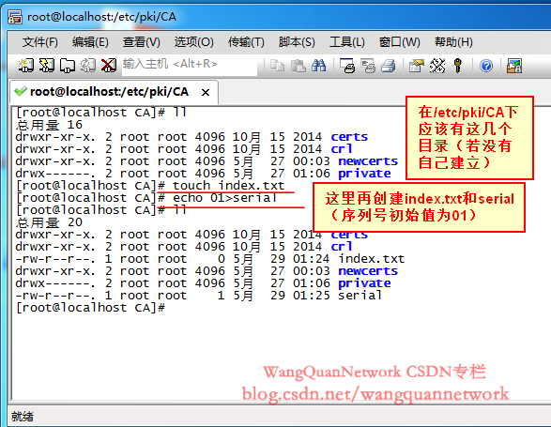Open Find with the binoculars icon
The height and width of the screenshot is (427, 551).
319,66
